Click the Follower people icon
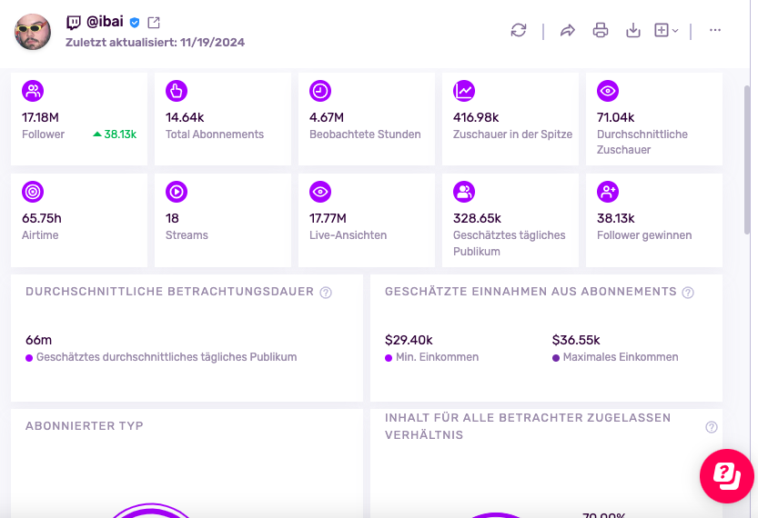758x518 pixels. (33, 91)
